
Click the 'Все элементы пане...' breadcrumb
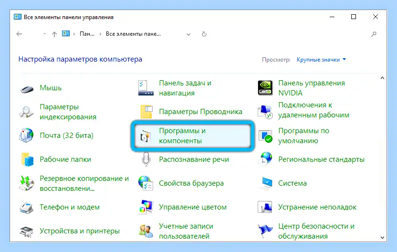point(133,34)
